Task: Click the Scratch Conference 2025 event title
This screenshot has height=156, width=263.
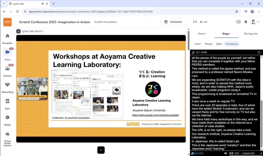Action: (55, 22)
